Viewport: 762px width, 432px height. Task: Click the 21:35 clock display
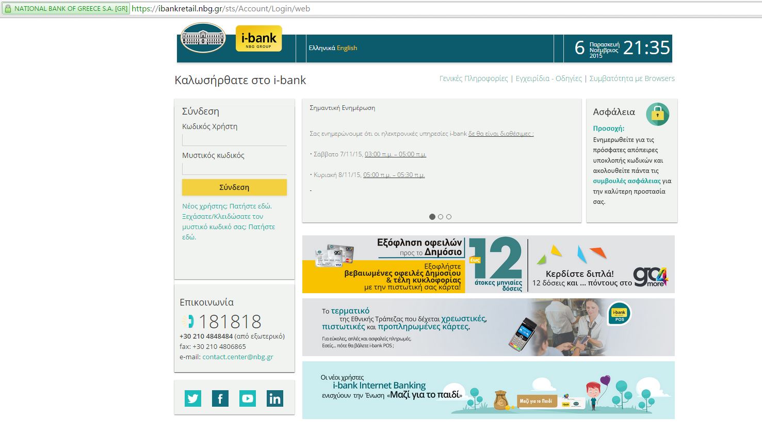646,48
